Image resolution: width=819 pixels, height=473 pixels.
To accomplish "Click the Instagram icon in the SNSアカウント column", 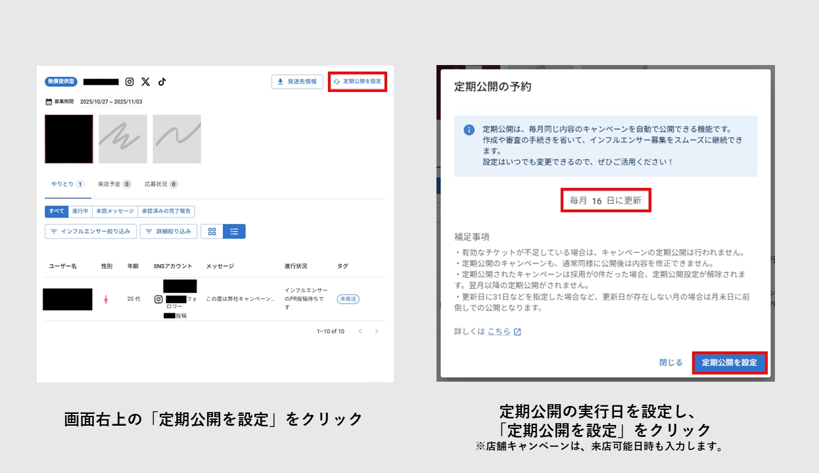I will pos(158,299).
